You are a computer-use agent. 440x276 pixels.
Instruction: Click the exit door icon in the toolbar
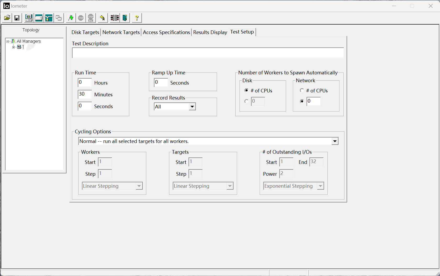click(125, 18)
